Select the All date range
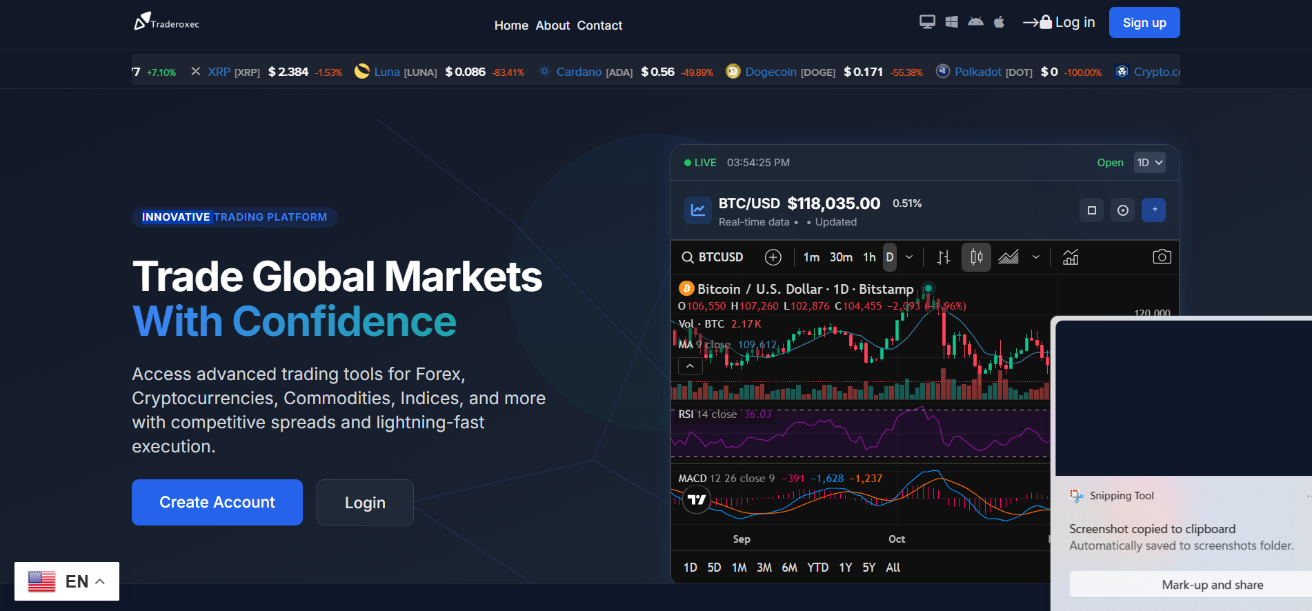The height and width of the screenshot is (611, 1312). click(x=893, y=568)
